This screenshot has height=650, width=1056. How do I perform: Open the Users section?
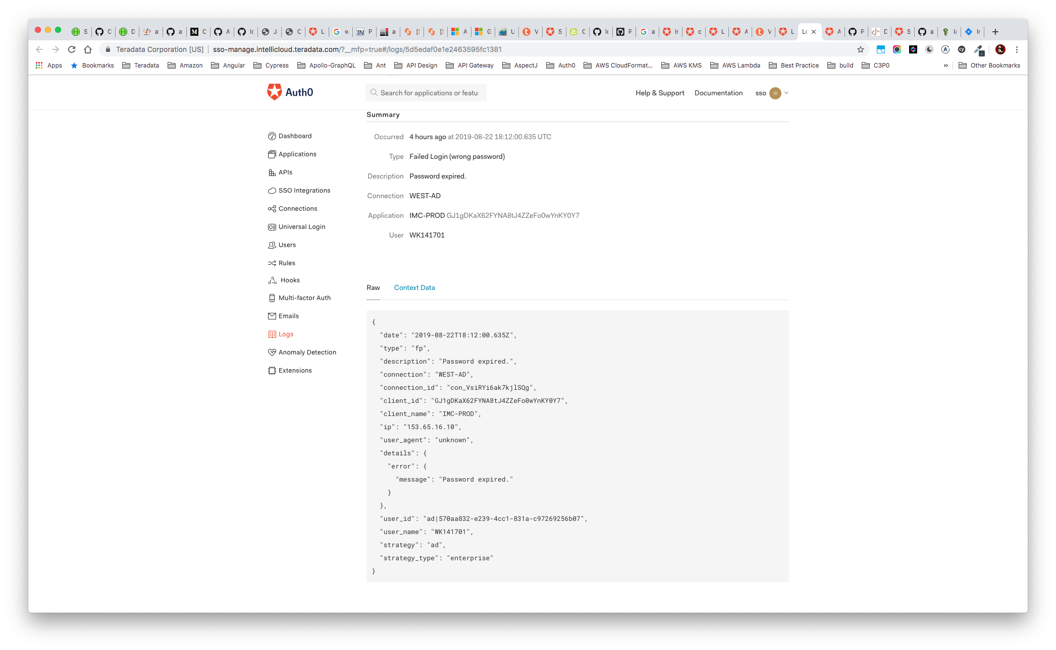tap(287, 245)
